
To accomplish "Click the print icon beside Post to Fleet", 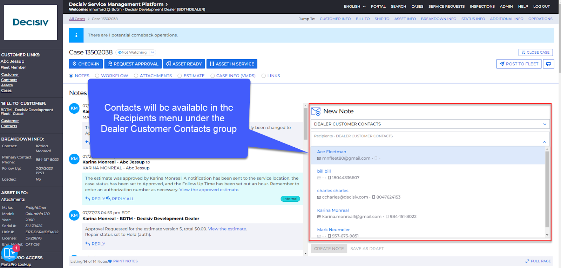I will pyautogui.click(x=548, y=64).
